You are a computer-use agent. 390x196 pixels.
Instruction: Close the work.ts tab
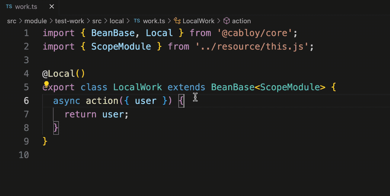[x=52, y=7]
